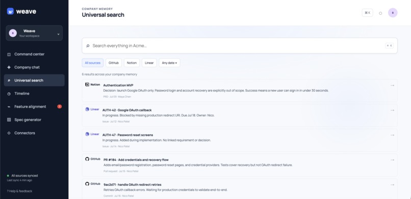
Task: Click arrow on 9ac2d71 commit row
Action: (x=392, y=185)
